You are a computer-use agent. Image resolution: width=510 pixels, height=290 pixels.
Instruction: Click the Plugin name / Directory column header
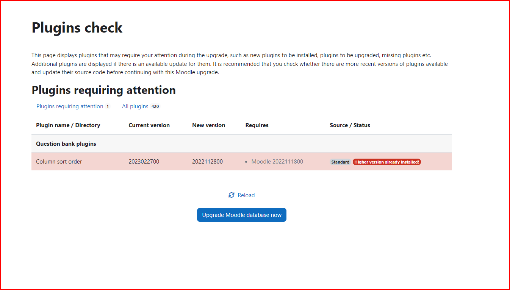(68, 125)
